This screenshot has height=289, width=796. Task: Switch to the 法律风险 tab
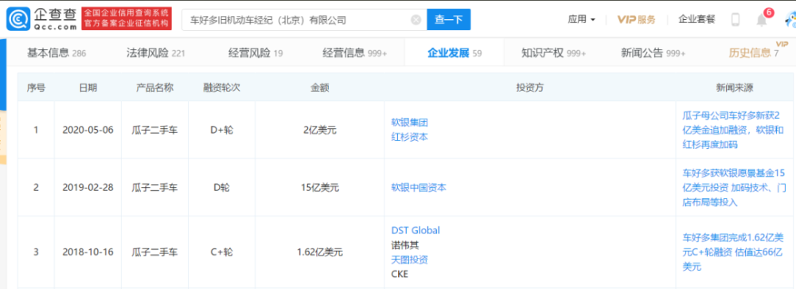click(155, 53)
